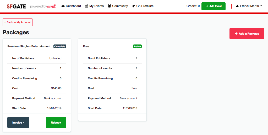The image size is (268, 135).
Task: Rebook the Premium Single package
Action: 56,123
